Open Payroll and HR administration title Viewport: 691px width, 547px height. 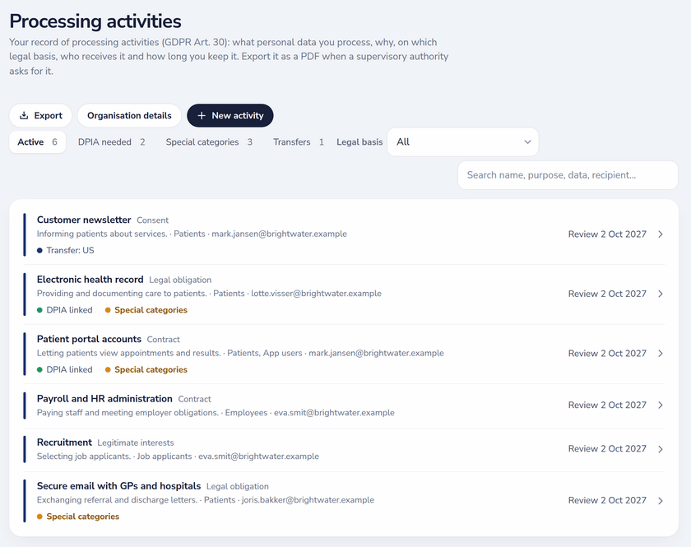pyautogui.click(x=104, y=398)
